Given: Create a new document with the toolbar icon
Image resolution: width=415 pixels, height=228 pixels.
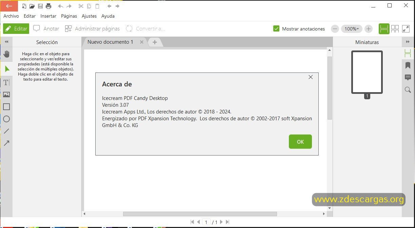Looking at the screenshot, I should pyautogui.click(x=24, y=6).
